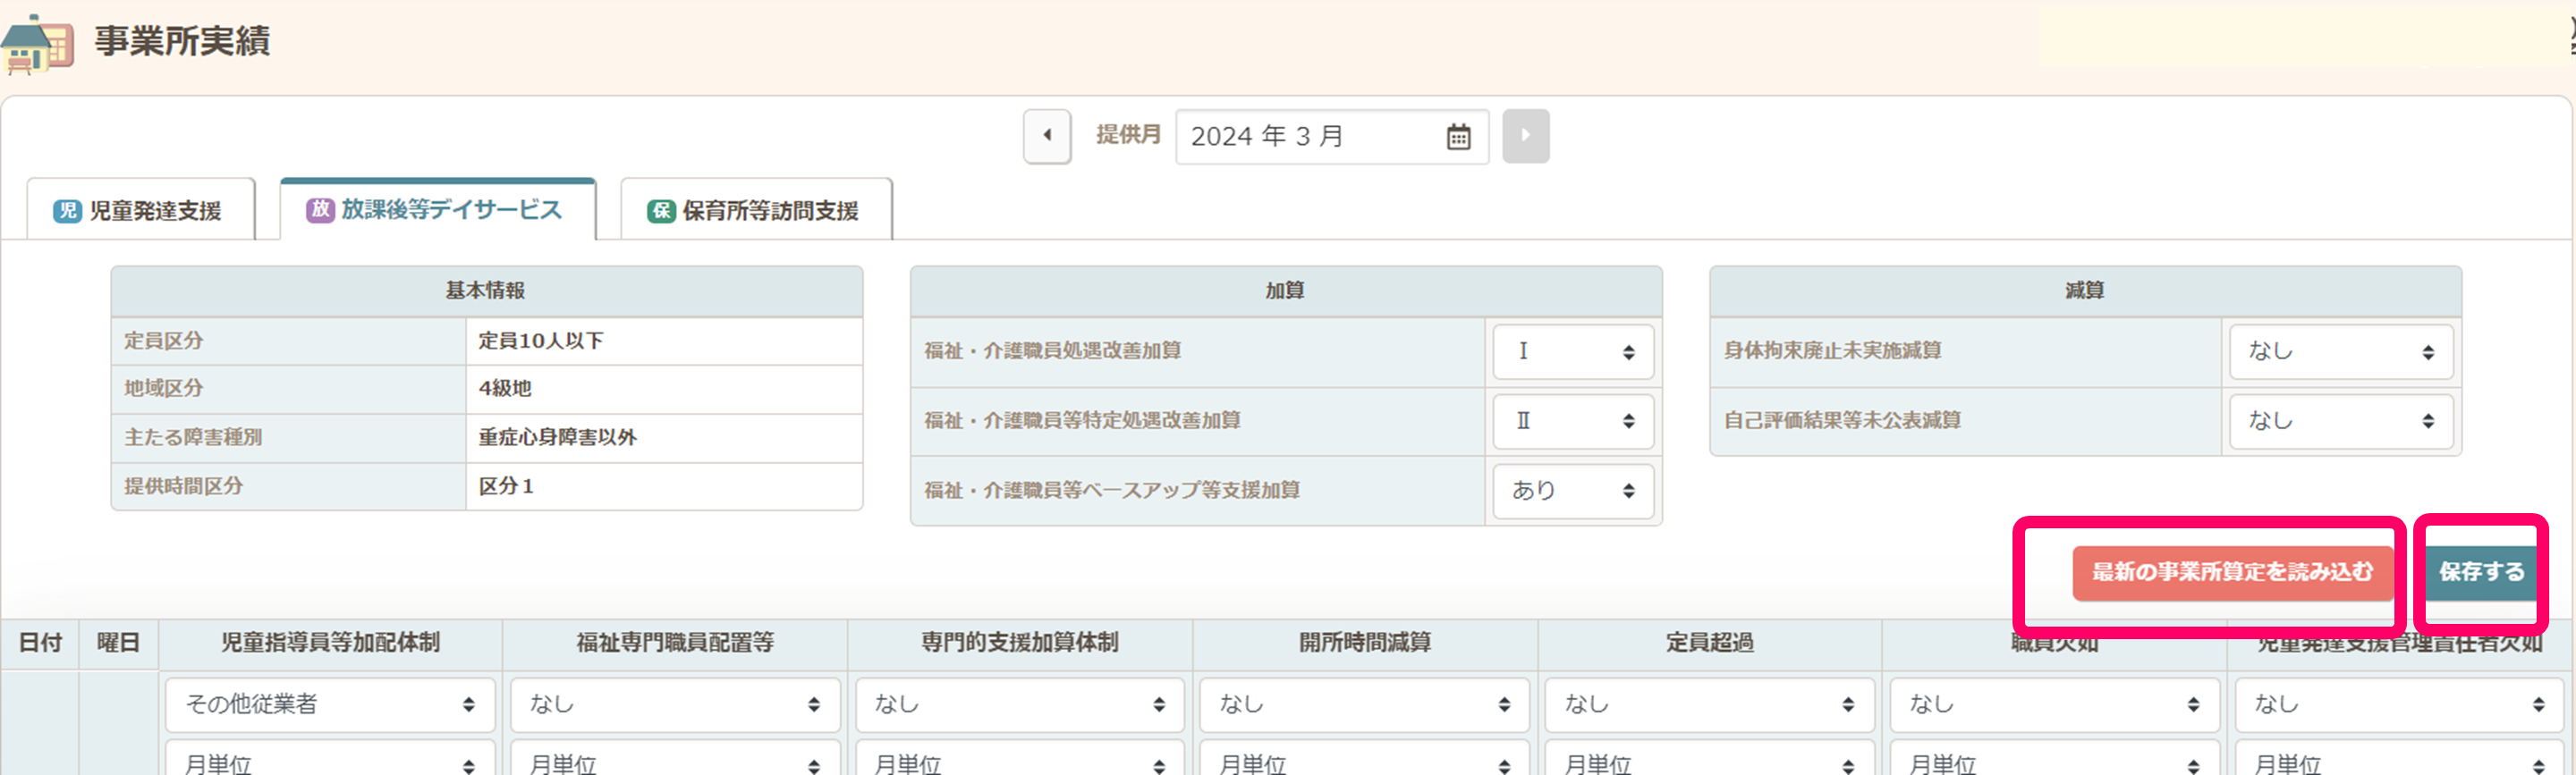2576x775 pixels.
Task: Select 自己評価結果等未公表減算 dropdown
Action: [x=2339, y=421]
